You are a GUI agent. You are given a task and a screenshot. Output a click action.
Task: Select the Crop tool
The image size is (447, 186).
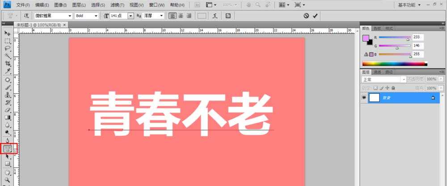pos(8,64)
